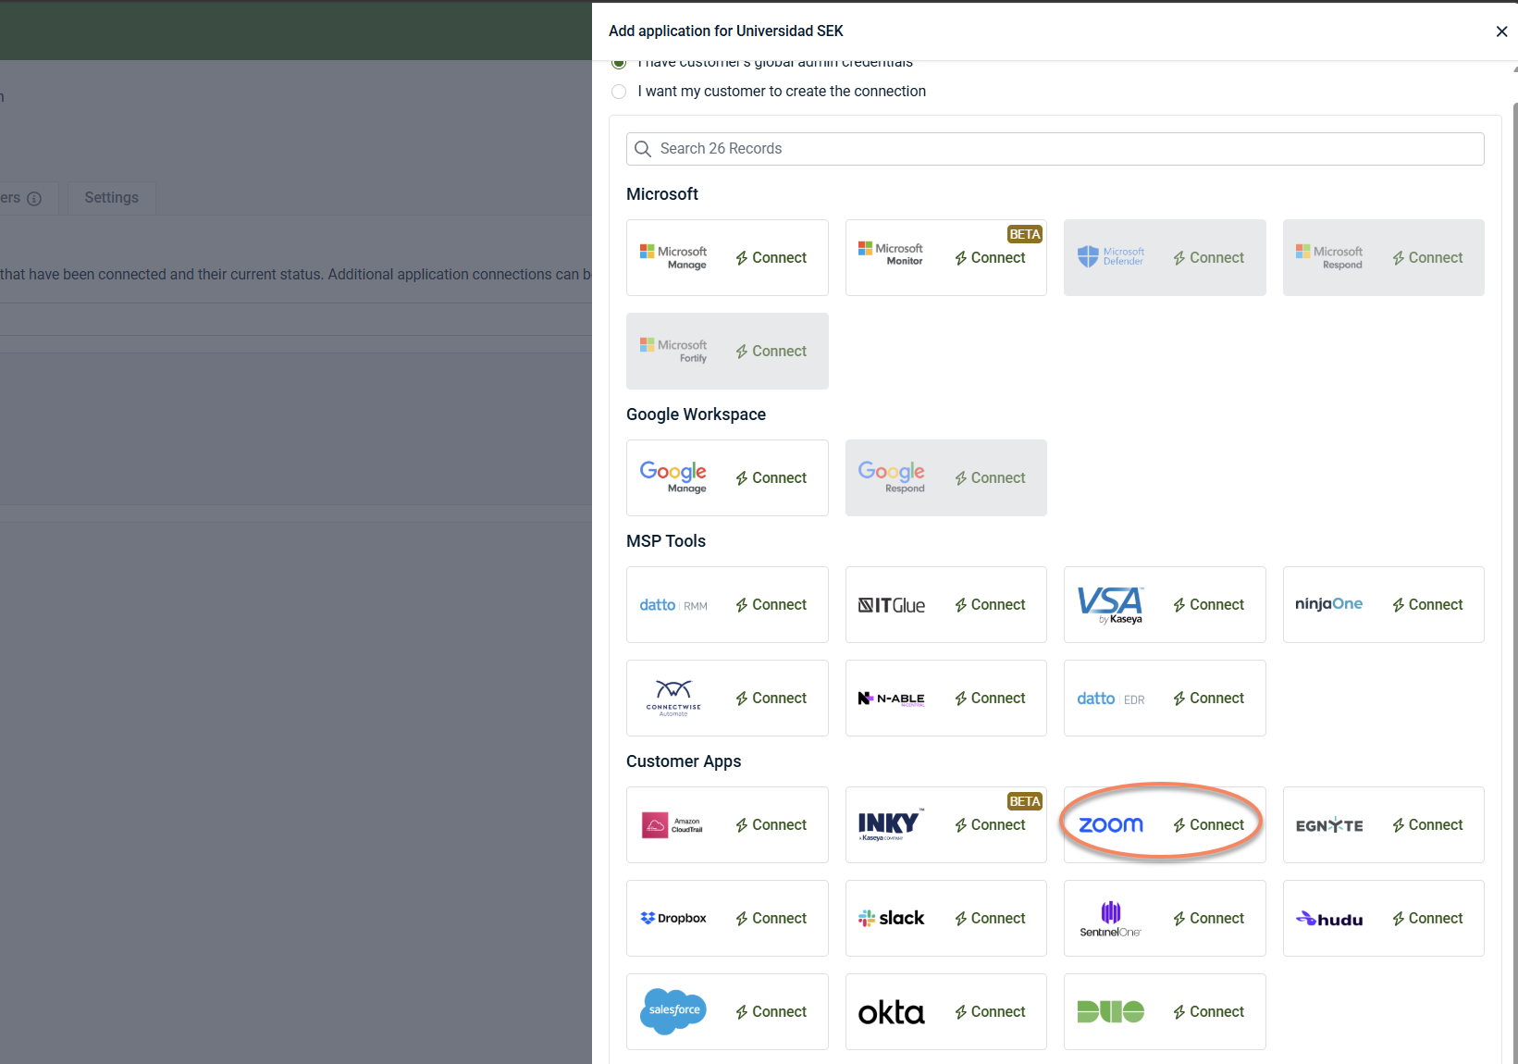Connect the Datto RMM application
This screenshot has width=1518, height=1064.
tap(771, 605)
